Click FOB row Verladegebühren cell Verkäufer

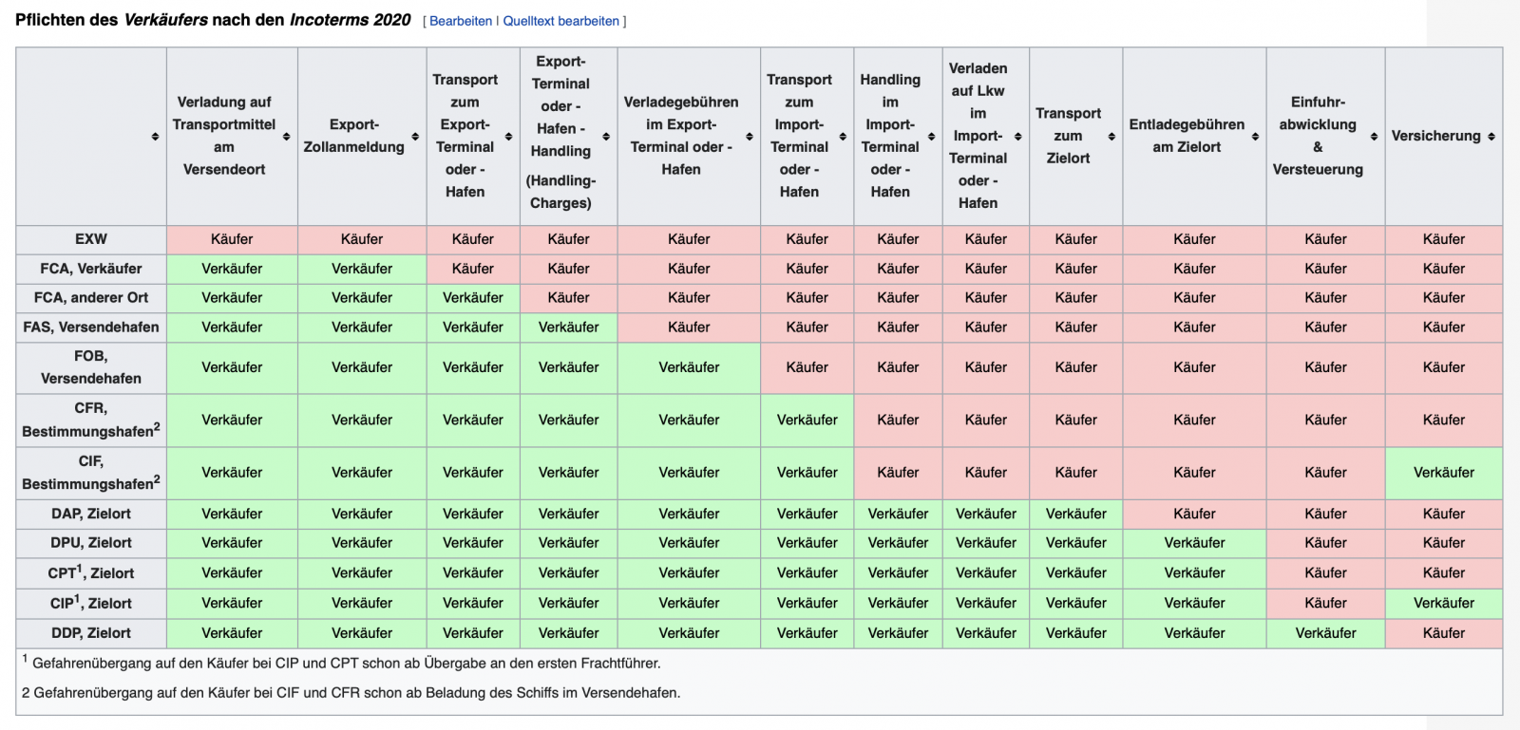[x=689, y=367]
